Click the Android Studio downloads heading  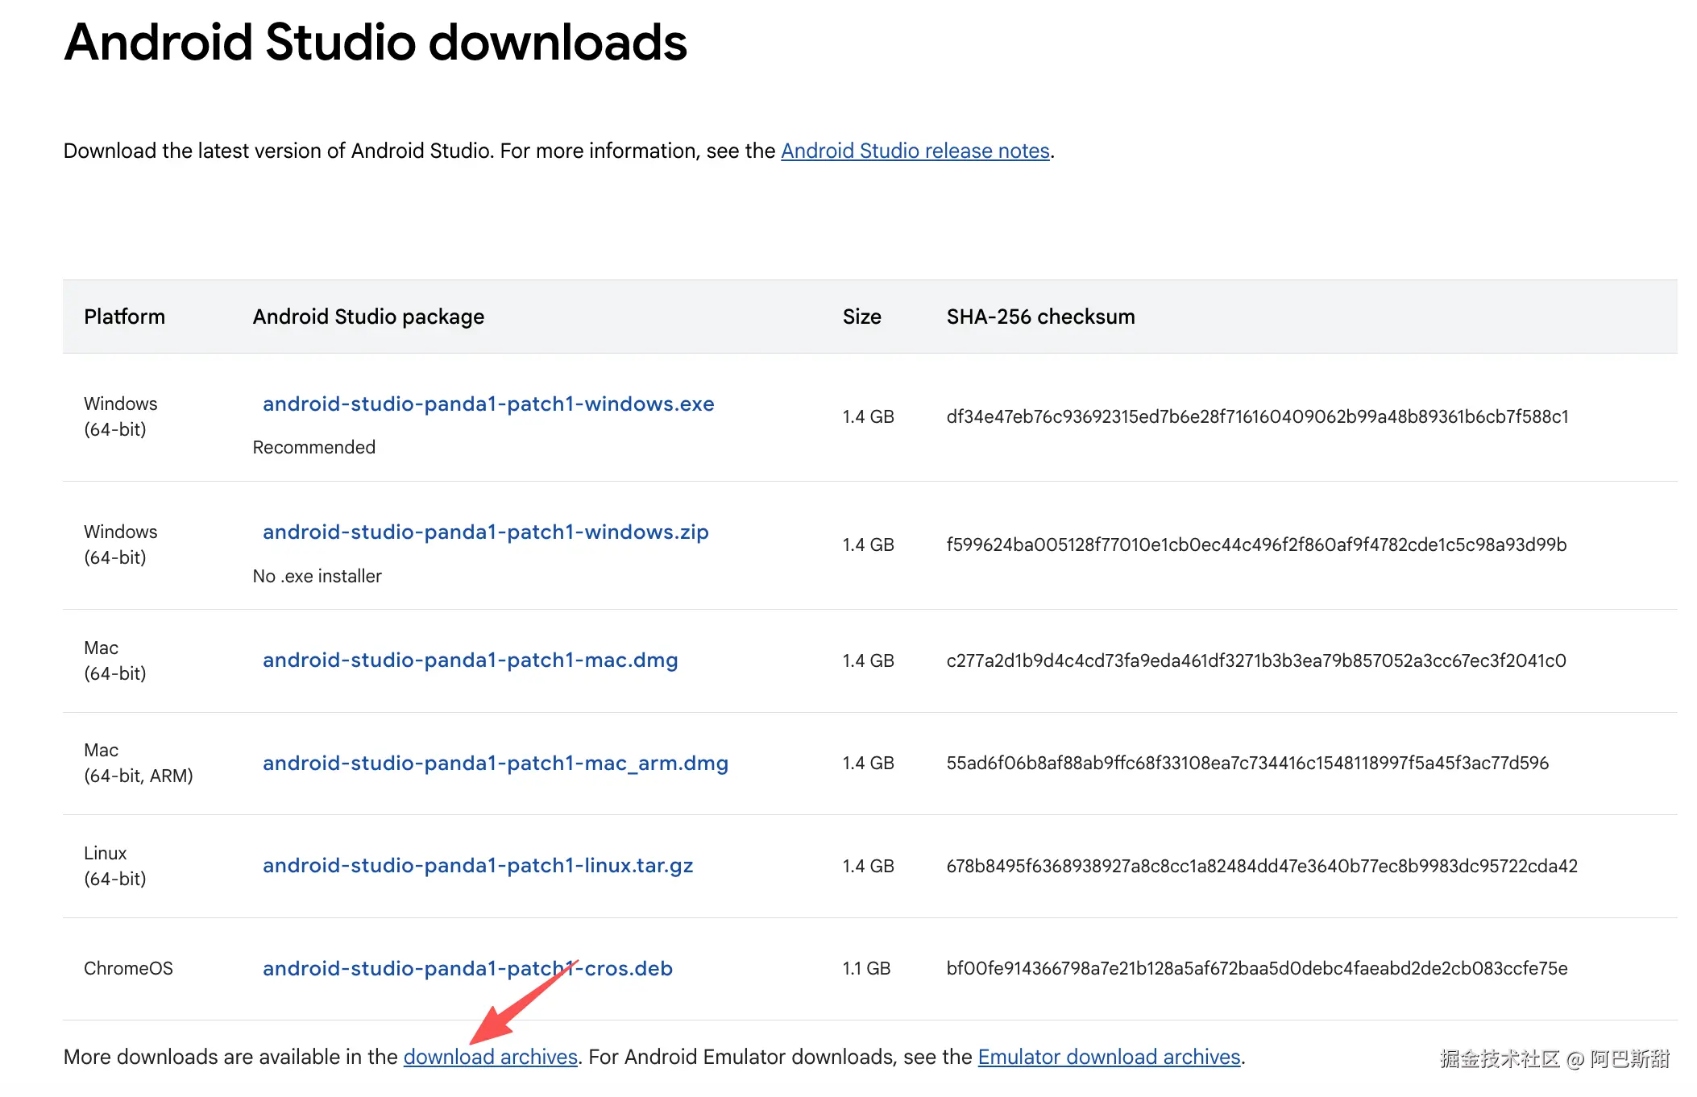[x=375, y=42]
